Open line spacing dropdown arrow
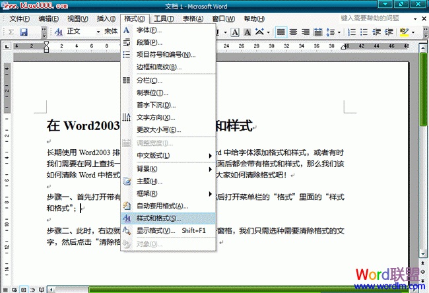Screen dimensions: 429x293 (x=339, y=32)
